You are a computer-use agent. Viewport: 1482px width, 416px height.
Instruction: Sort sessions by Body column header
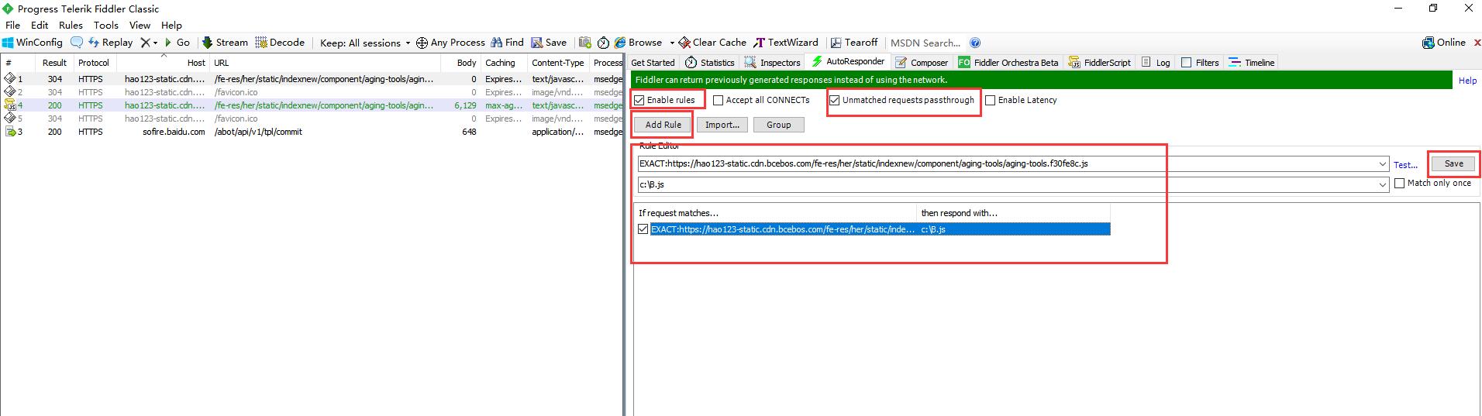click(460, 63)
